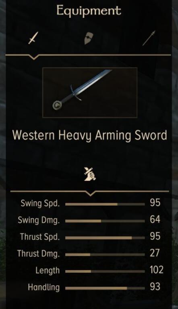Click the one-handed grip usage icon
This screenshot has height=309, width=178.
tap(90, 174)
